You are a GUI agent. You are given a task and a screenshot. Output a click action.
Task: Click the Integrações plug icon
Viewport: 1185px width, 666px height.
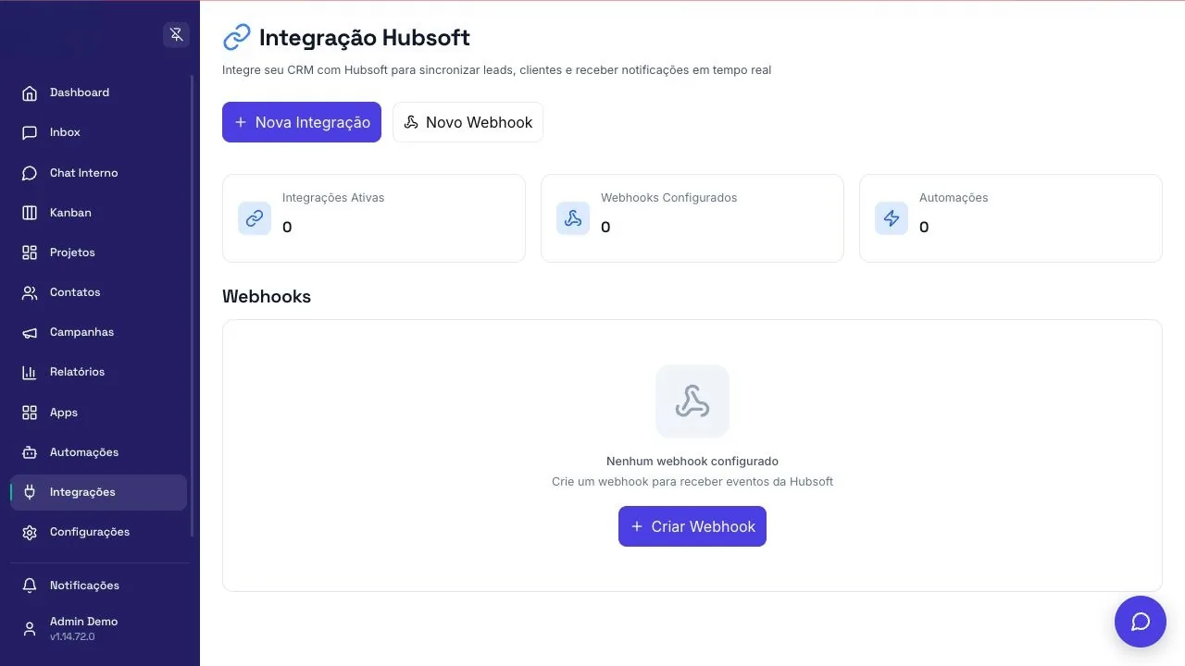(x=30, y=492)
